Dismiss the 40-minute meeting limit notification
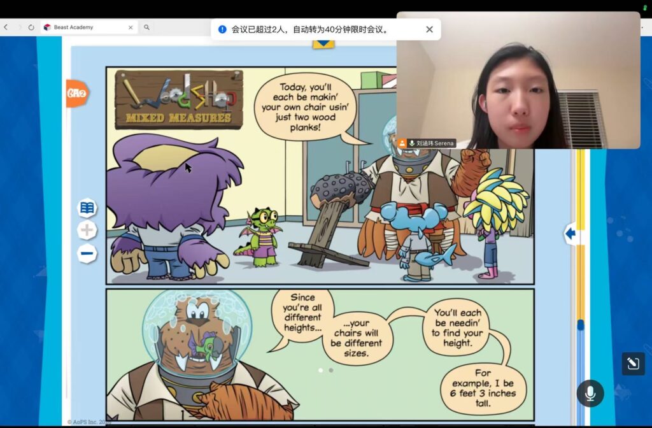Screen dimensions: 652x428 (429, 29)
